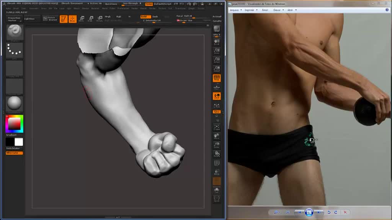Viewport: 392px width, 220px height.
Task: Open the Abrir dropdown in photo viewer
Action: click(x=292, y=10)
